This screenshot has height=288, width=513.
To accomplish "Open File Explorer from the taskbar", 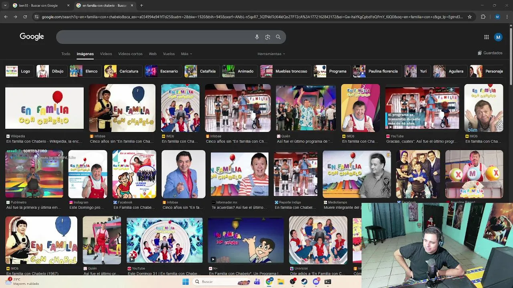I will tap(281, 282).
